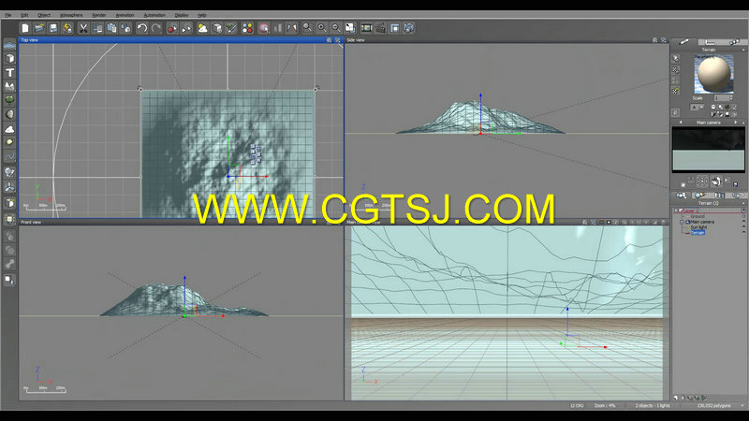The width and height of the screenshot is (749, 421).
Task: Expand the Main camera tree node
Action: [683, 222]
